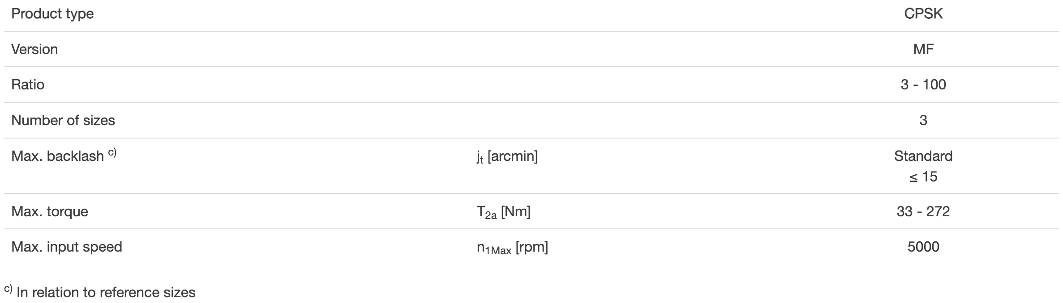Select the T2a [Nm] symbol text
1063x303 pixels.
[x=503, y=212]
